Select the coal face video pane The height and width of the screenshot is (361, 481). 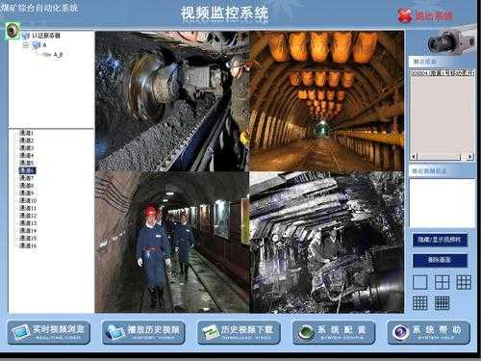point(326,242)
